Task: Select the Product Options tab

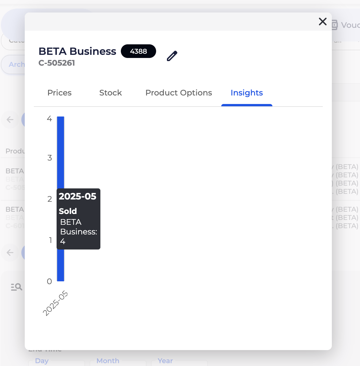Action: (x=179, y=93)
